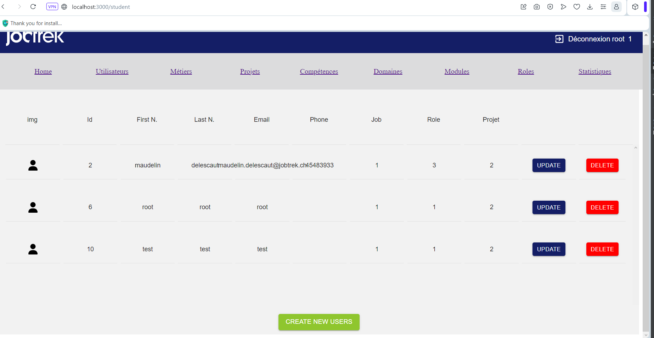Open the browser easy setup menu icon
The width and height of the screenshot is (654, 338).
603,7
